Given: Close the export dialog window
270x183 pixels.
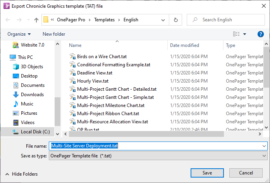Looking at the screenshot, I should pos(264,6).
